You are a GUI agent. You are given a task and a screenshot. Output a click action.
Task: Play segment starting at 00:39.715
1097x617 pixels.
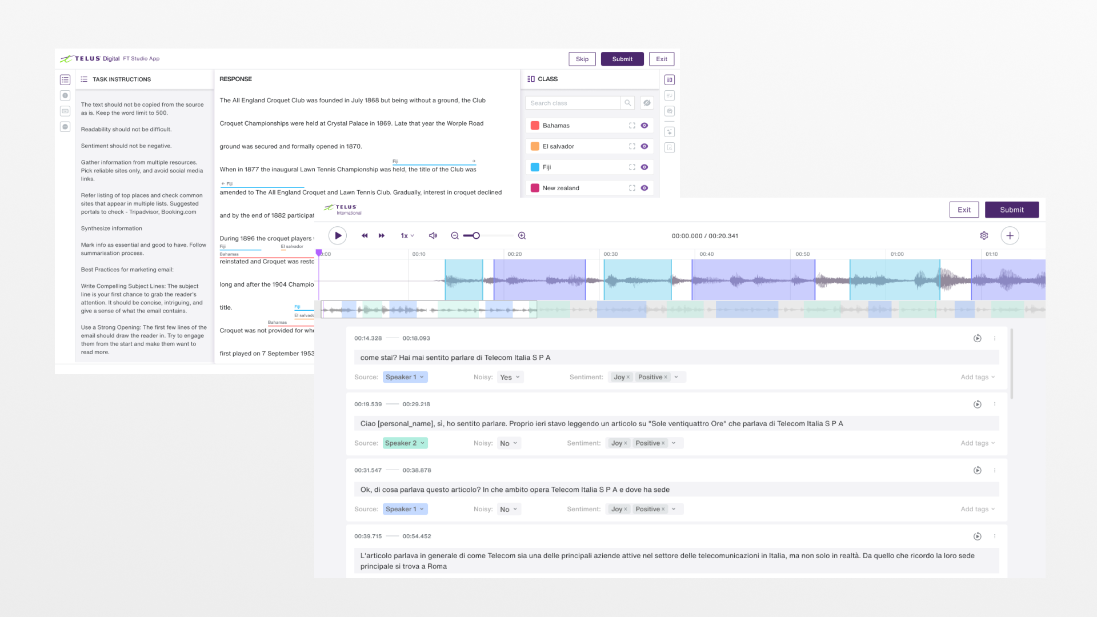point(978,536)
